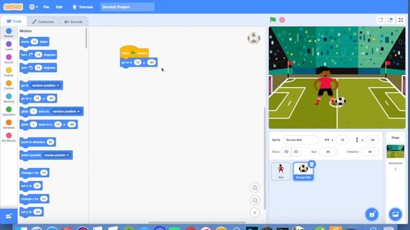Image resolution: width=410 pixels, height=230 pixels.
Task: Enter full screen stage mode
Action: point(400,20)
